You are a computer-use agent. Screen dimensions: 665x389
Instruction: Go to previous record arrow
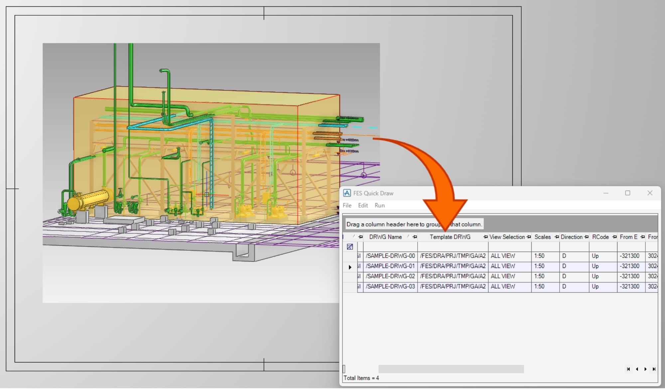pyautogui.click(x=637, y=369)
